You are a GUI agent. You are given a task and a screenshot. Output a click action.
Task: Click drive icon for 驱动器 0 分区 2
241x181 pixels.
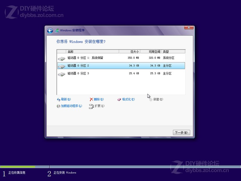coord(61,66)
